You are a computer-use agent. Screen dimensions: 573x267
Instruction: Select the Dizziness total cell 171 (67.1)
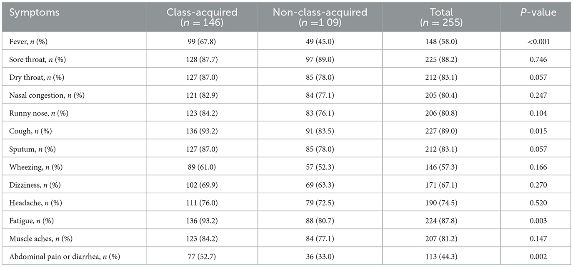[x=441, y=185]
